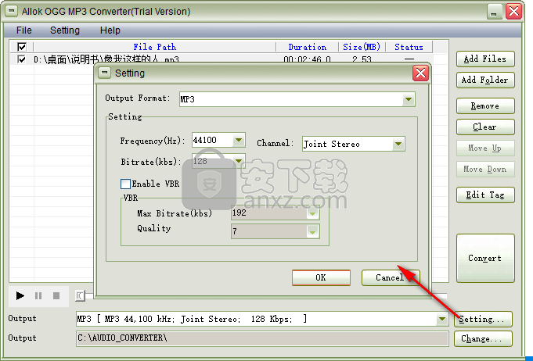Click the Add Folder button
Screen dimensions: 533x361
click(x=485, y=80)
